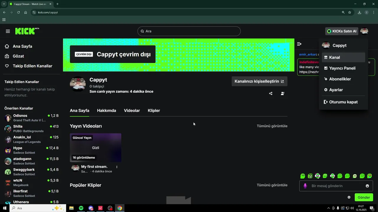Screen dimensions: 378x212
Task: Insert the first green blob emote
Action: point(303,176)
